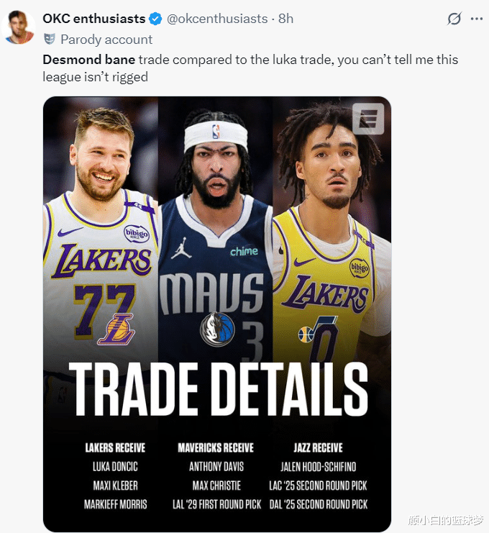The image size is (489, 533).
Task: Open the three-dot more options menu
Action: pos(477,19)
